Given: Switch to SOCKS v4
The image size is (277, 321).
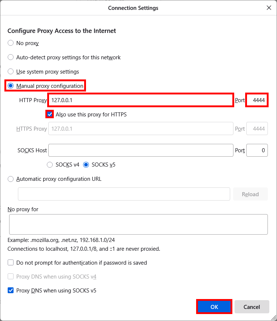Looking at the screenshot, I should coord(50,165).
